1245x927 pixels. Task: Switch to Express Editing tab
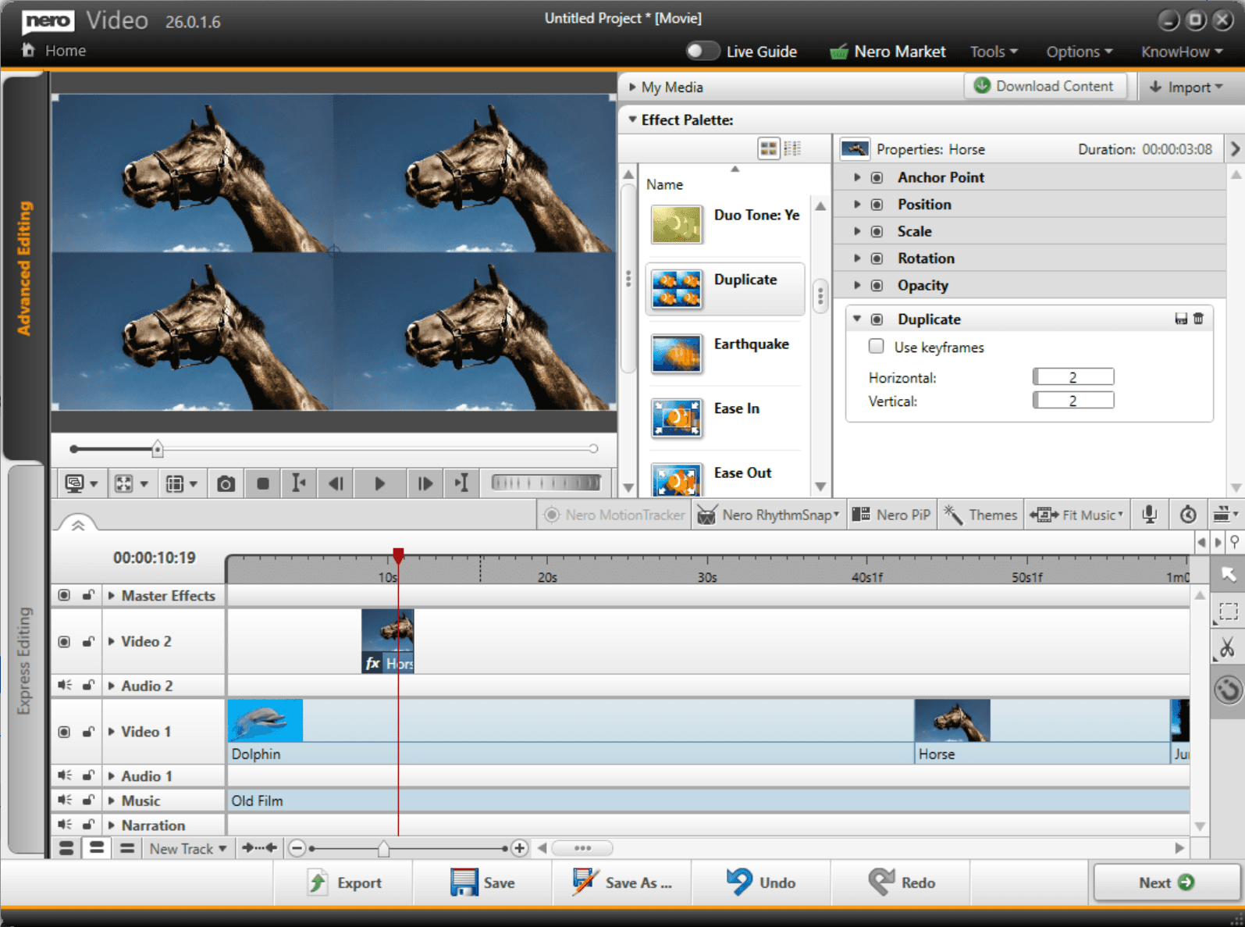click(x=24, y=661)
